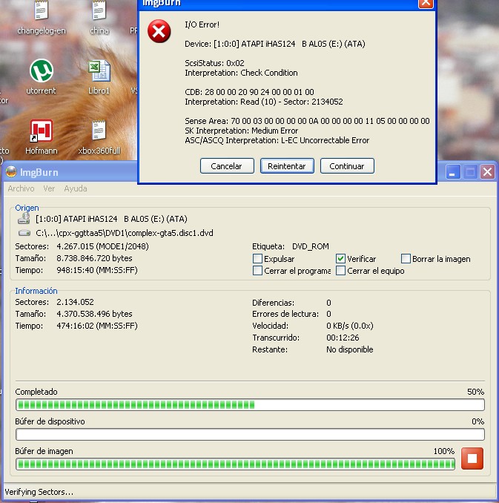Click the image path complex-gta5.disc1.dvd
Screen dimensions: 499x503
pyautogui.click(x=125, y=233)
